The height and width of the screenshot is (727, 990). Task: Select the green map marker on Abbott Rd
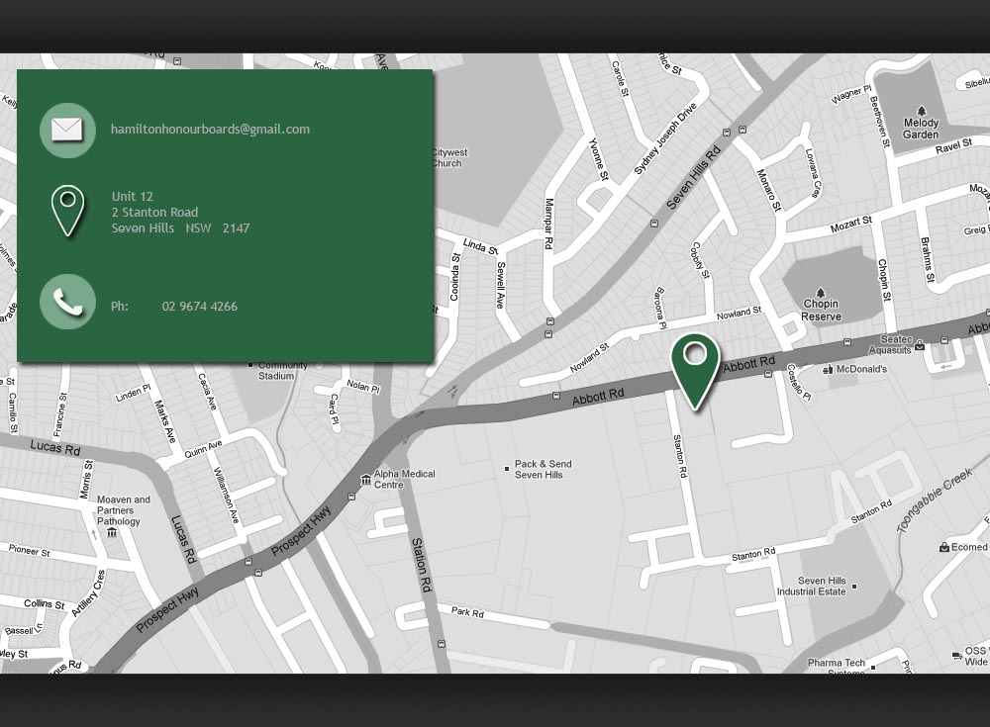point(695,372)
